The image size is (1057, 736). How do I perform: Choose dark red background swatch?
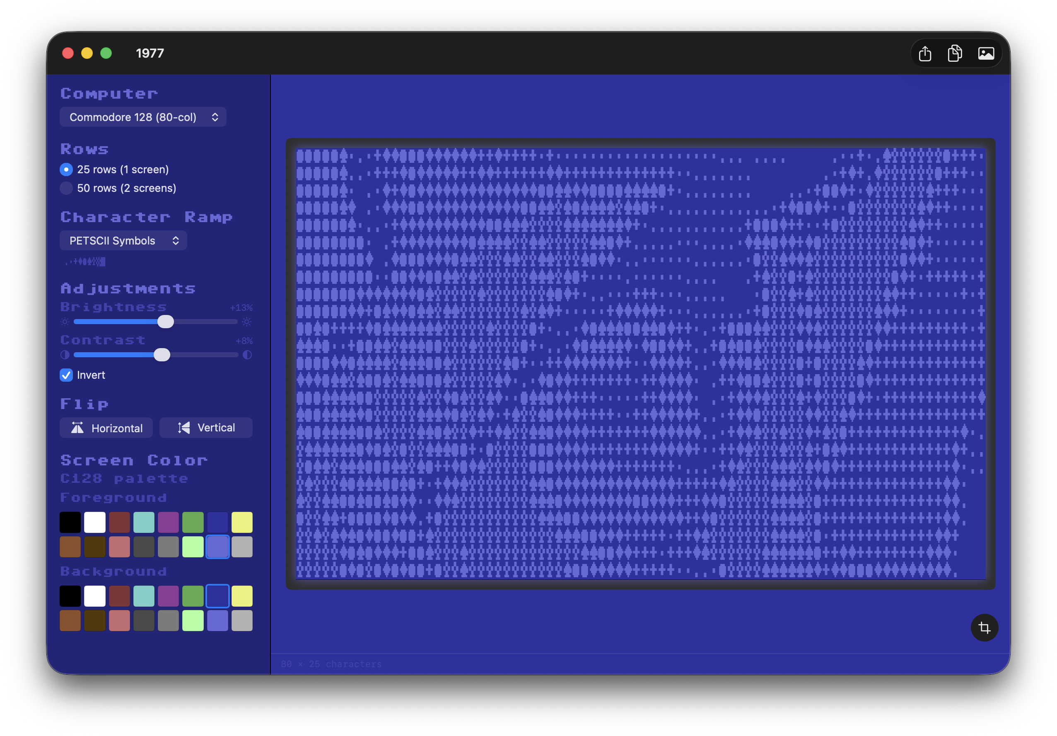119,596
